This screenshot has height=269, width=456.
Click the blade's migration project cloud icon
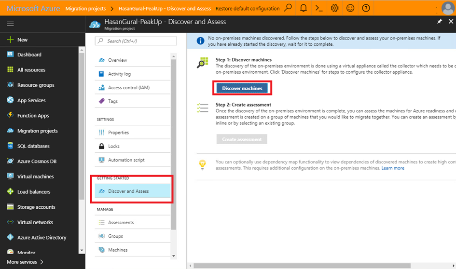click(95, 25)
